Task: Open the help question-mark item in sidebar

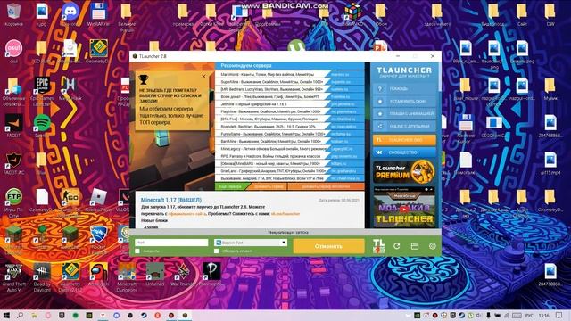Action: (x=404, y=89)
